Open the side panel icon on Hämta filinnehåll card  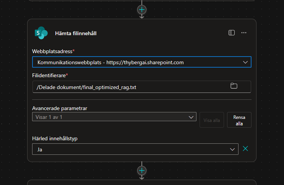pyautogui.click(x=232, y=33)
